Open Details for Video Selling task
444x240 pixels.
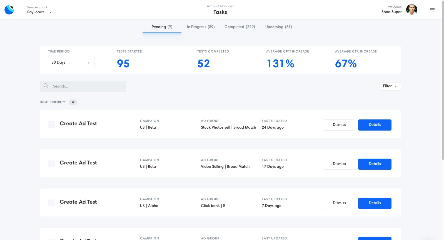pyautogui.click(x=375, y=164)
